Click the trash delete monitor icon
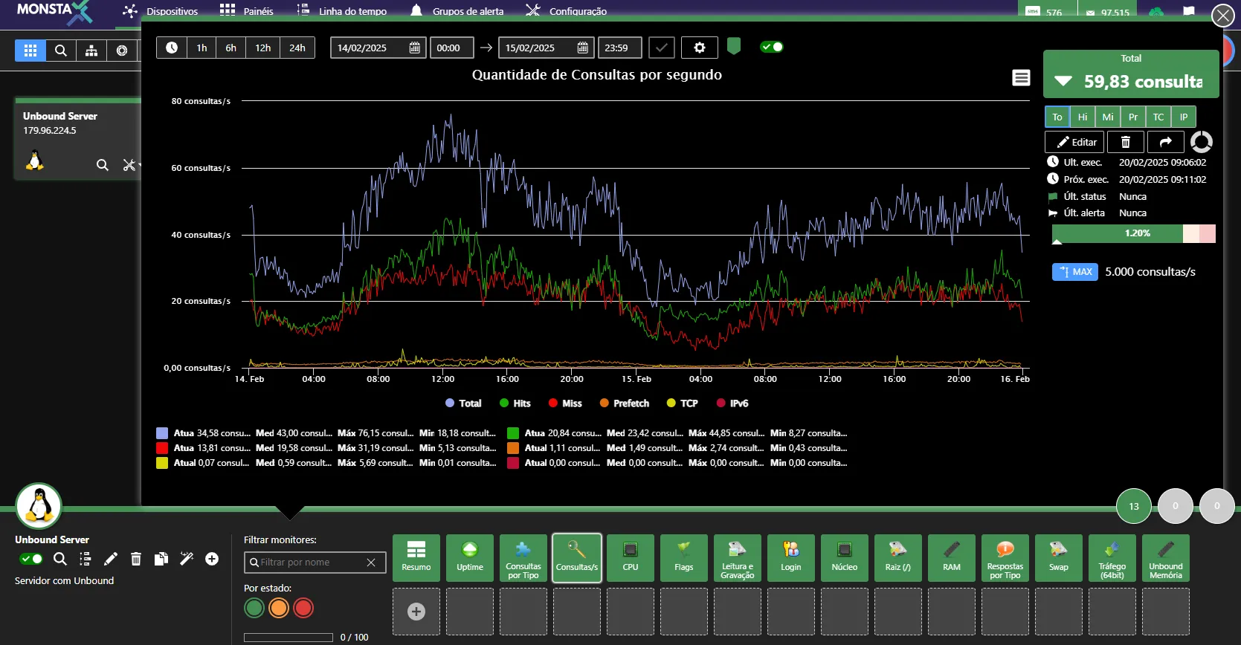The width and height of the screenshot is (1241, 645). (1126, 142)
